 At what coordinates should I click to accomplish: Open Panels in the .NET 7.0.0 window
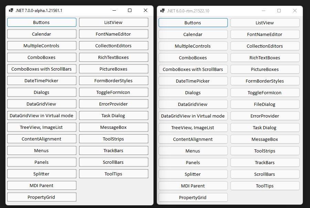[42, 162]
